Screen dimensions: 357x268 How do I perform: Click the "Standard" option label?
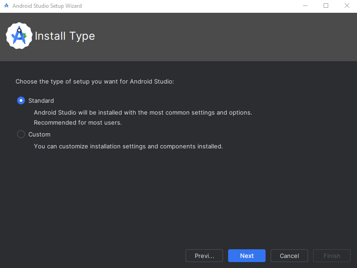pyautogui.click(x=41, y=101)
